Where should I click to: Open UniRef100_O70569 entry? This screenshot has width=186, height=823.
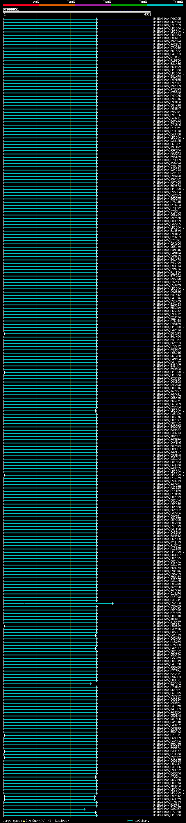167,48
